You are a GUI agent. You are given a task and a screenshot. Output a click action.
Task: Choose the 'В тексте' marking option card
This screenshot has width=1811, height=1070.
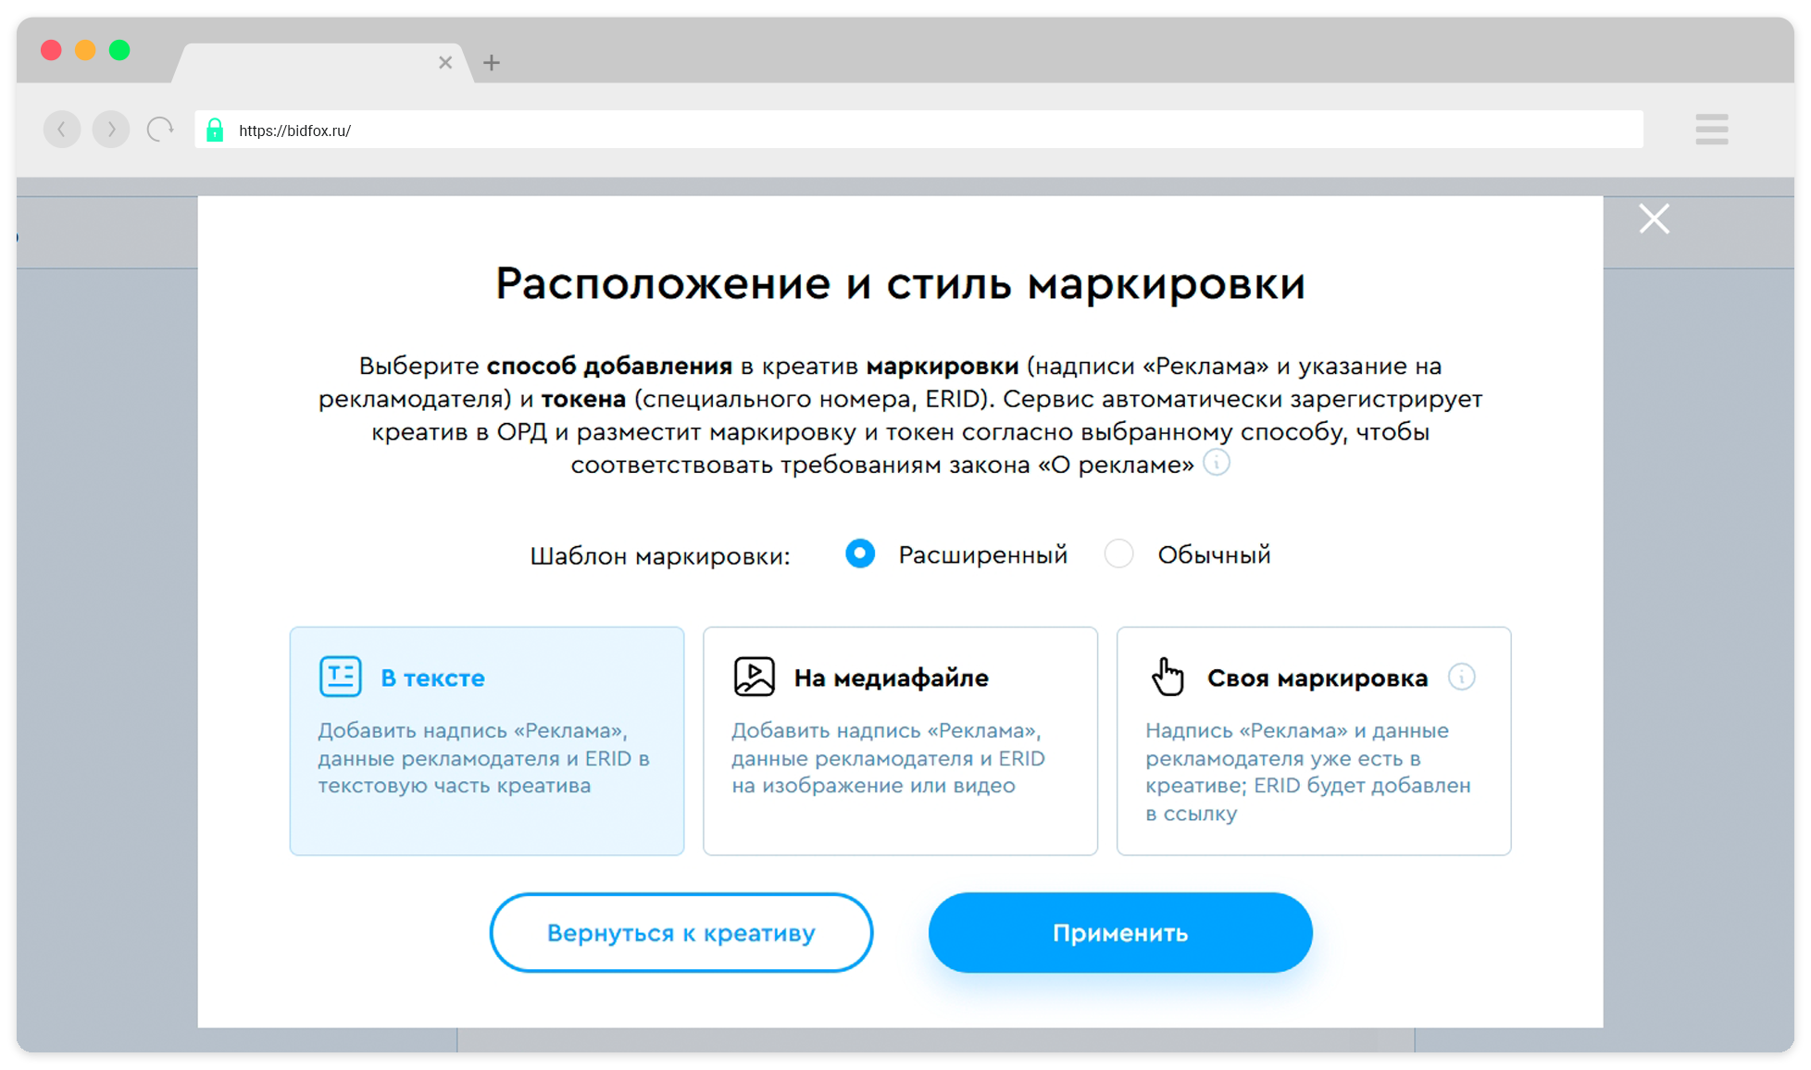point(487,740)
